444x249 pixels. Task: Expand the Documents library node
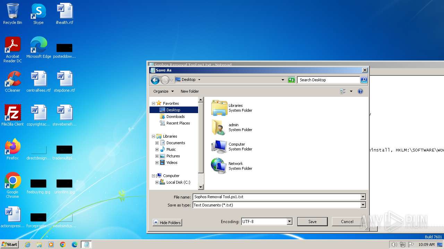click(157, 143)
